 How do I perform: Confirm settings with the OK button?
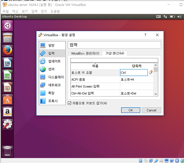[131, 110]
